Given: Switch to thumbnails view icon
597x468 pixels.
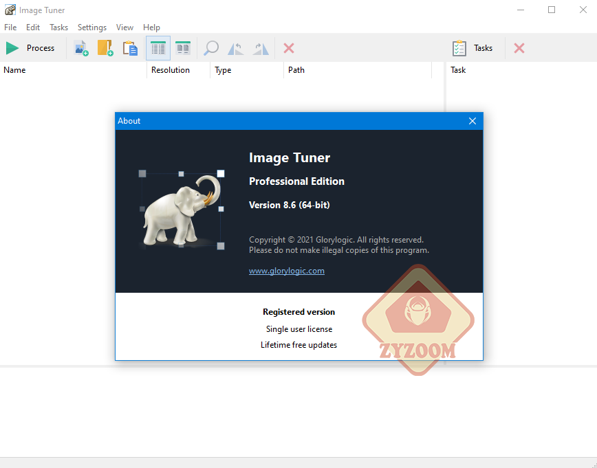Looking at the screenshot, I should pos(183,48).
